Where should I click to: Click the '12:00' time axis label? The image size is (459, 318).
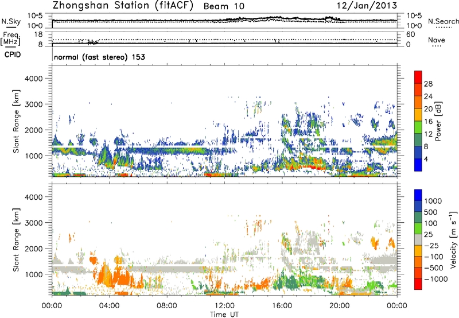pos(224,306)
